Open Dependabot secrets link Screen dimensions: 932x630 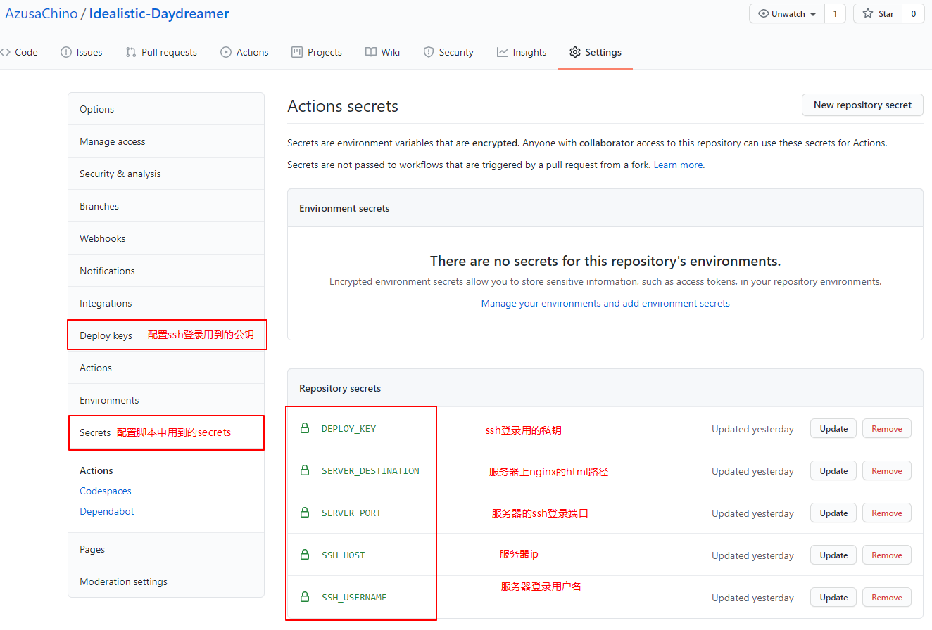(107, 511)
